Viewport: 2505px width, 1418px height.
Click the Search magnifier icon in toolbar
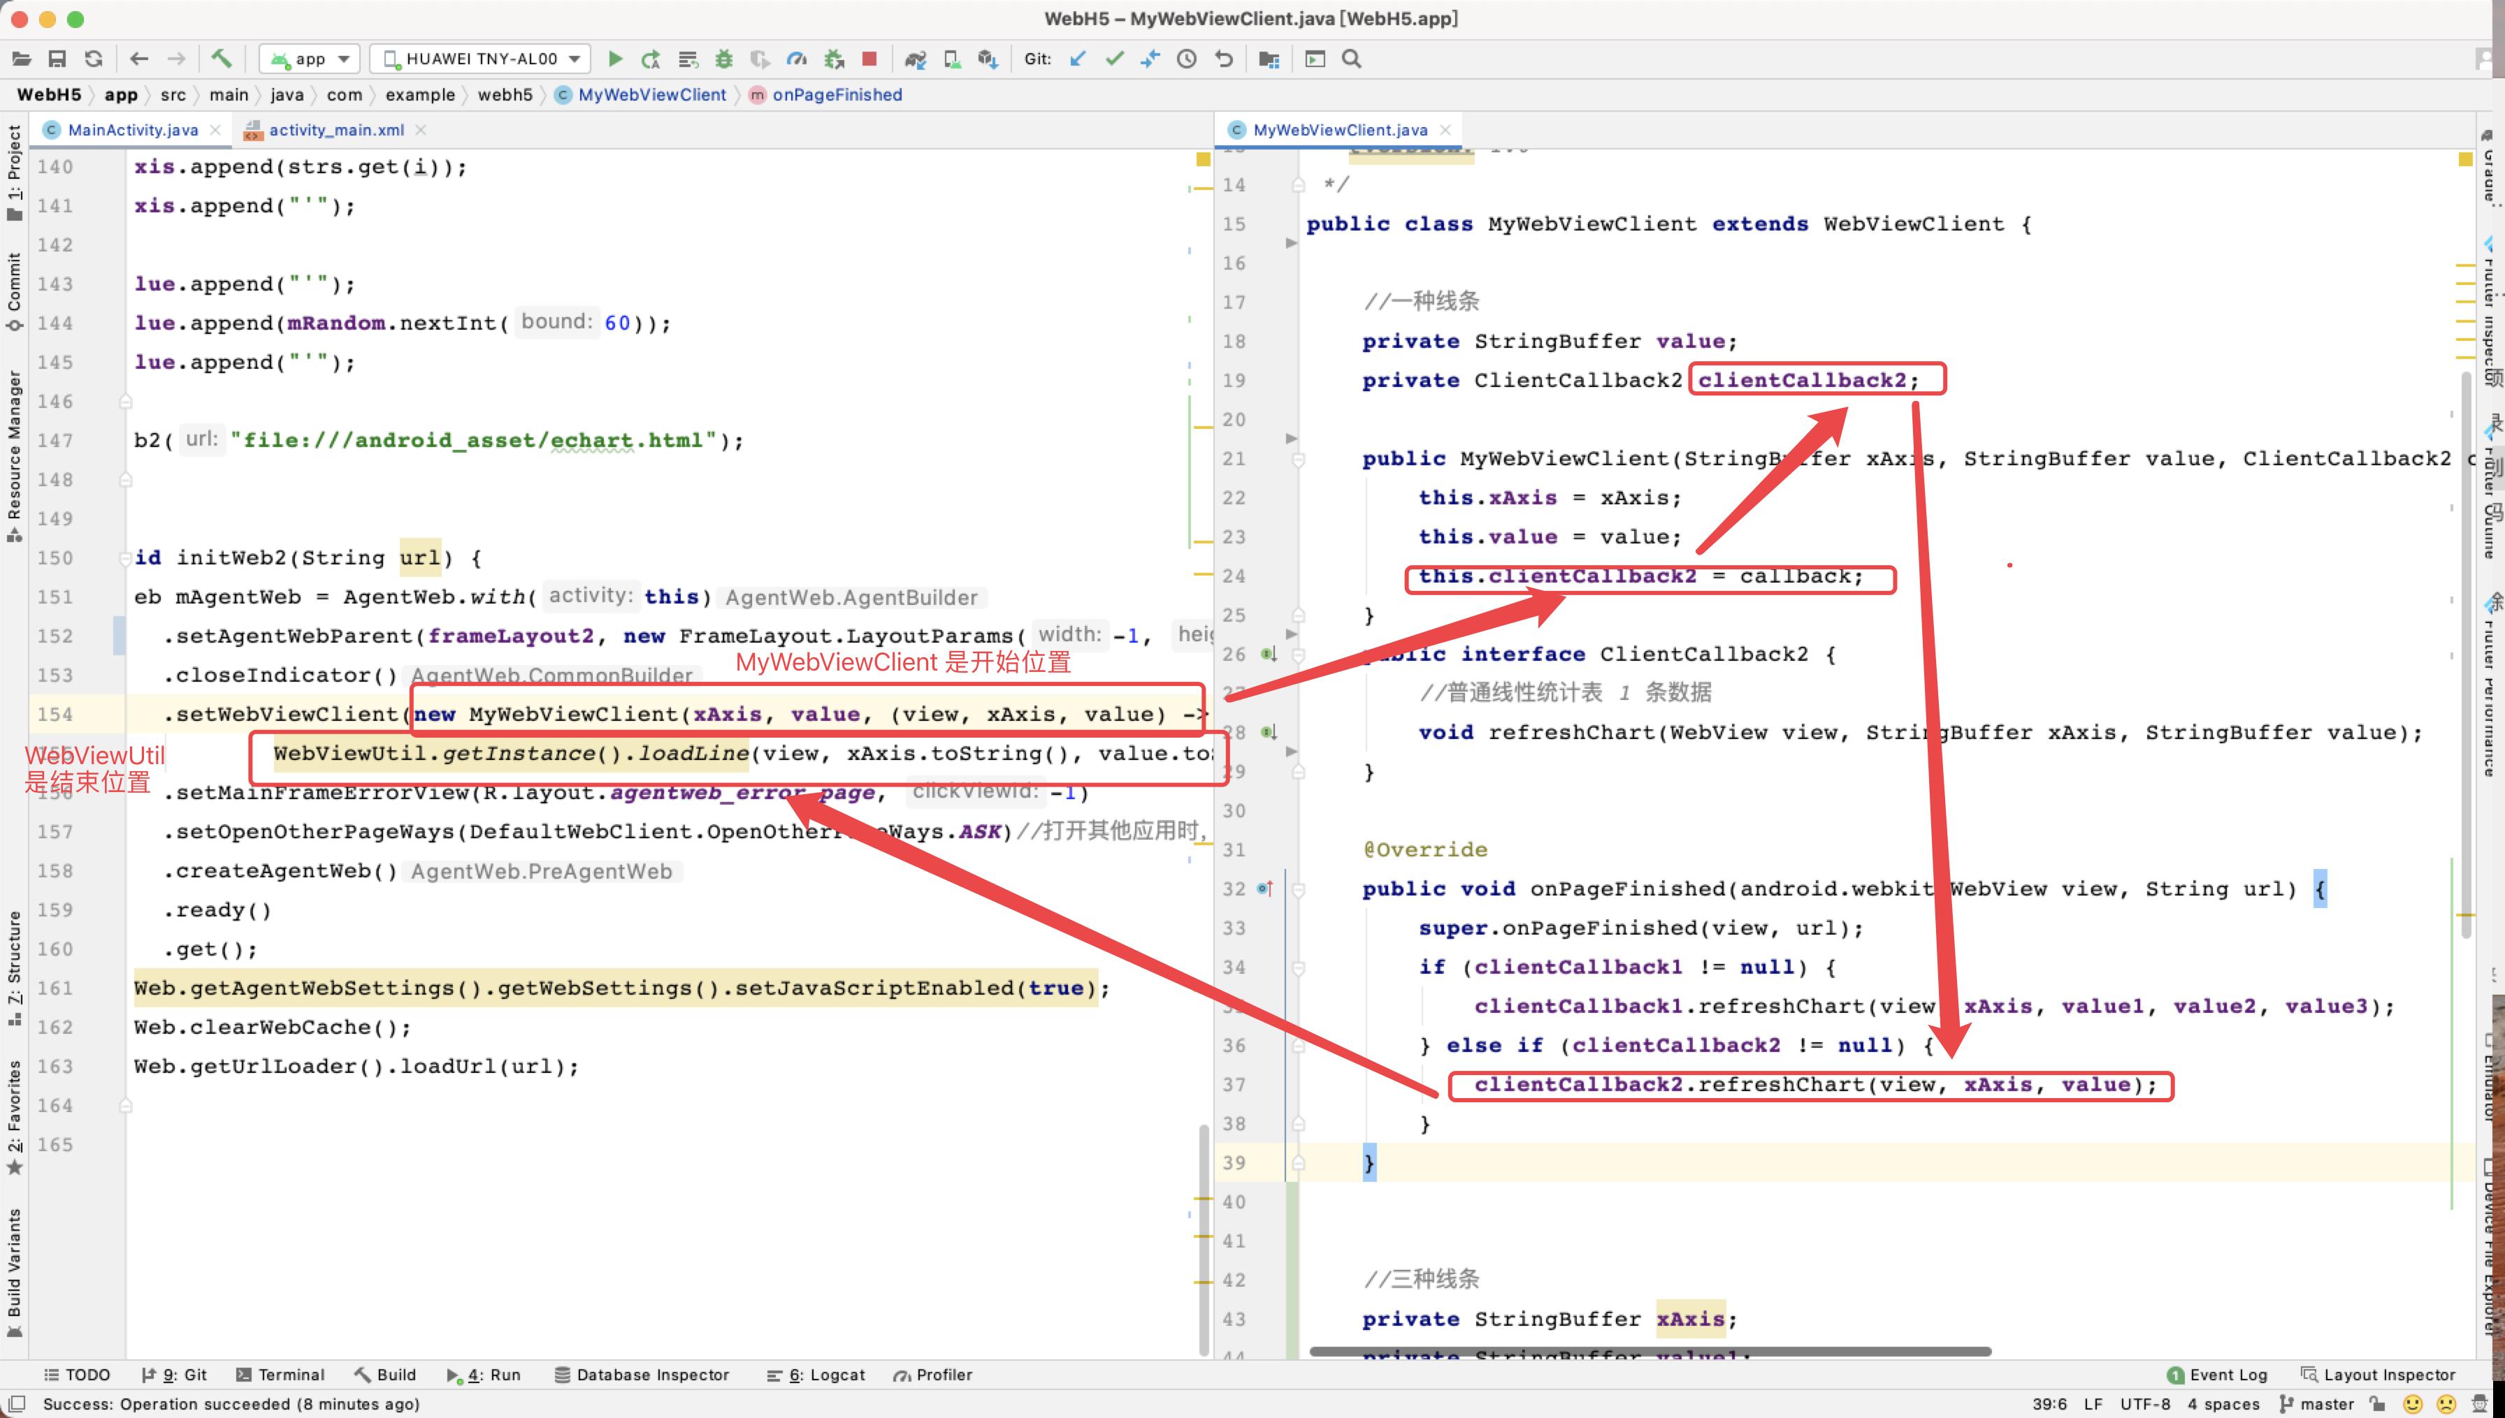click(x=1354, y=60)
